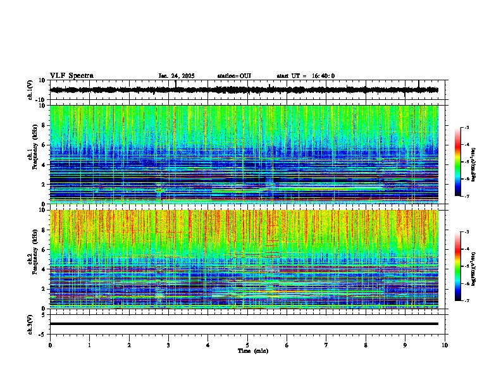Select the "ch.3(V)" axis label

30,324
